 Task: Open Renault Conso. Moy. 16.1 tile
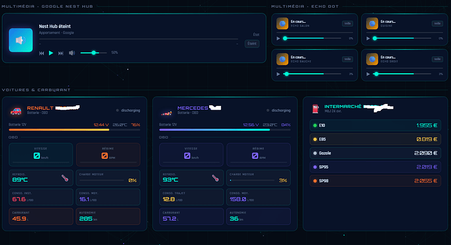tap(108, 197)
